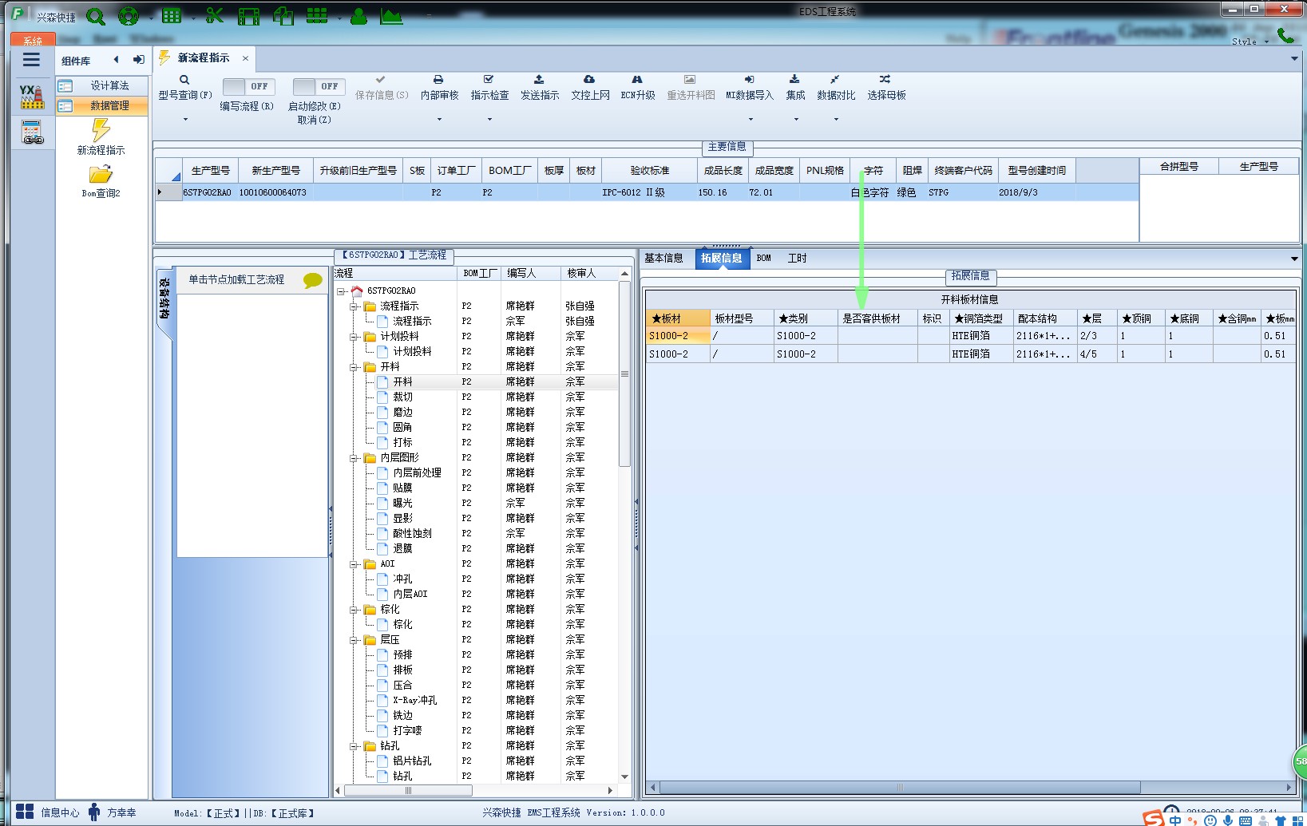The width and height of the screenshot is (1307, 826).
Task: Click 指示检查 toolbar button
Action: [489, 87]
